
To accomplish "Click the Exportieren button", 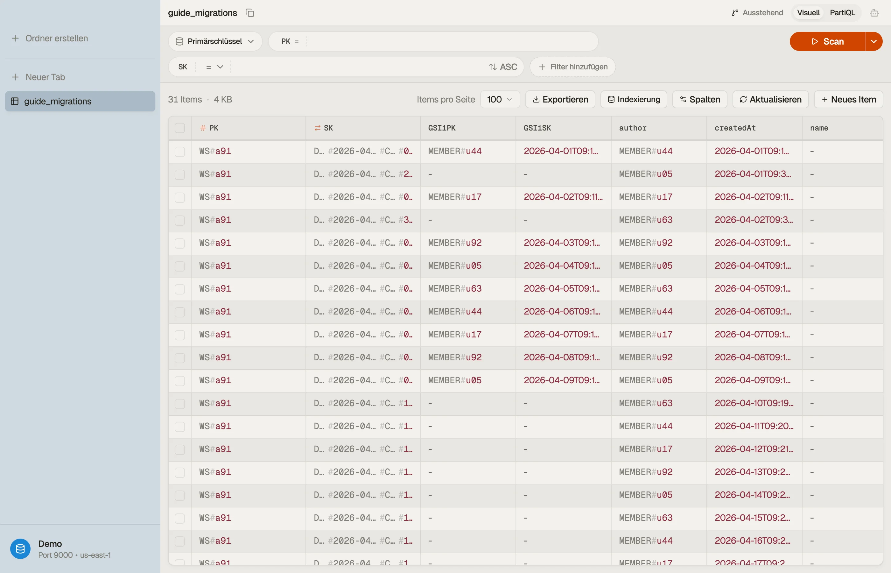I will click(x=560, y=99).
